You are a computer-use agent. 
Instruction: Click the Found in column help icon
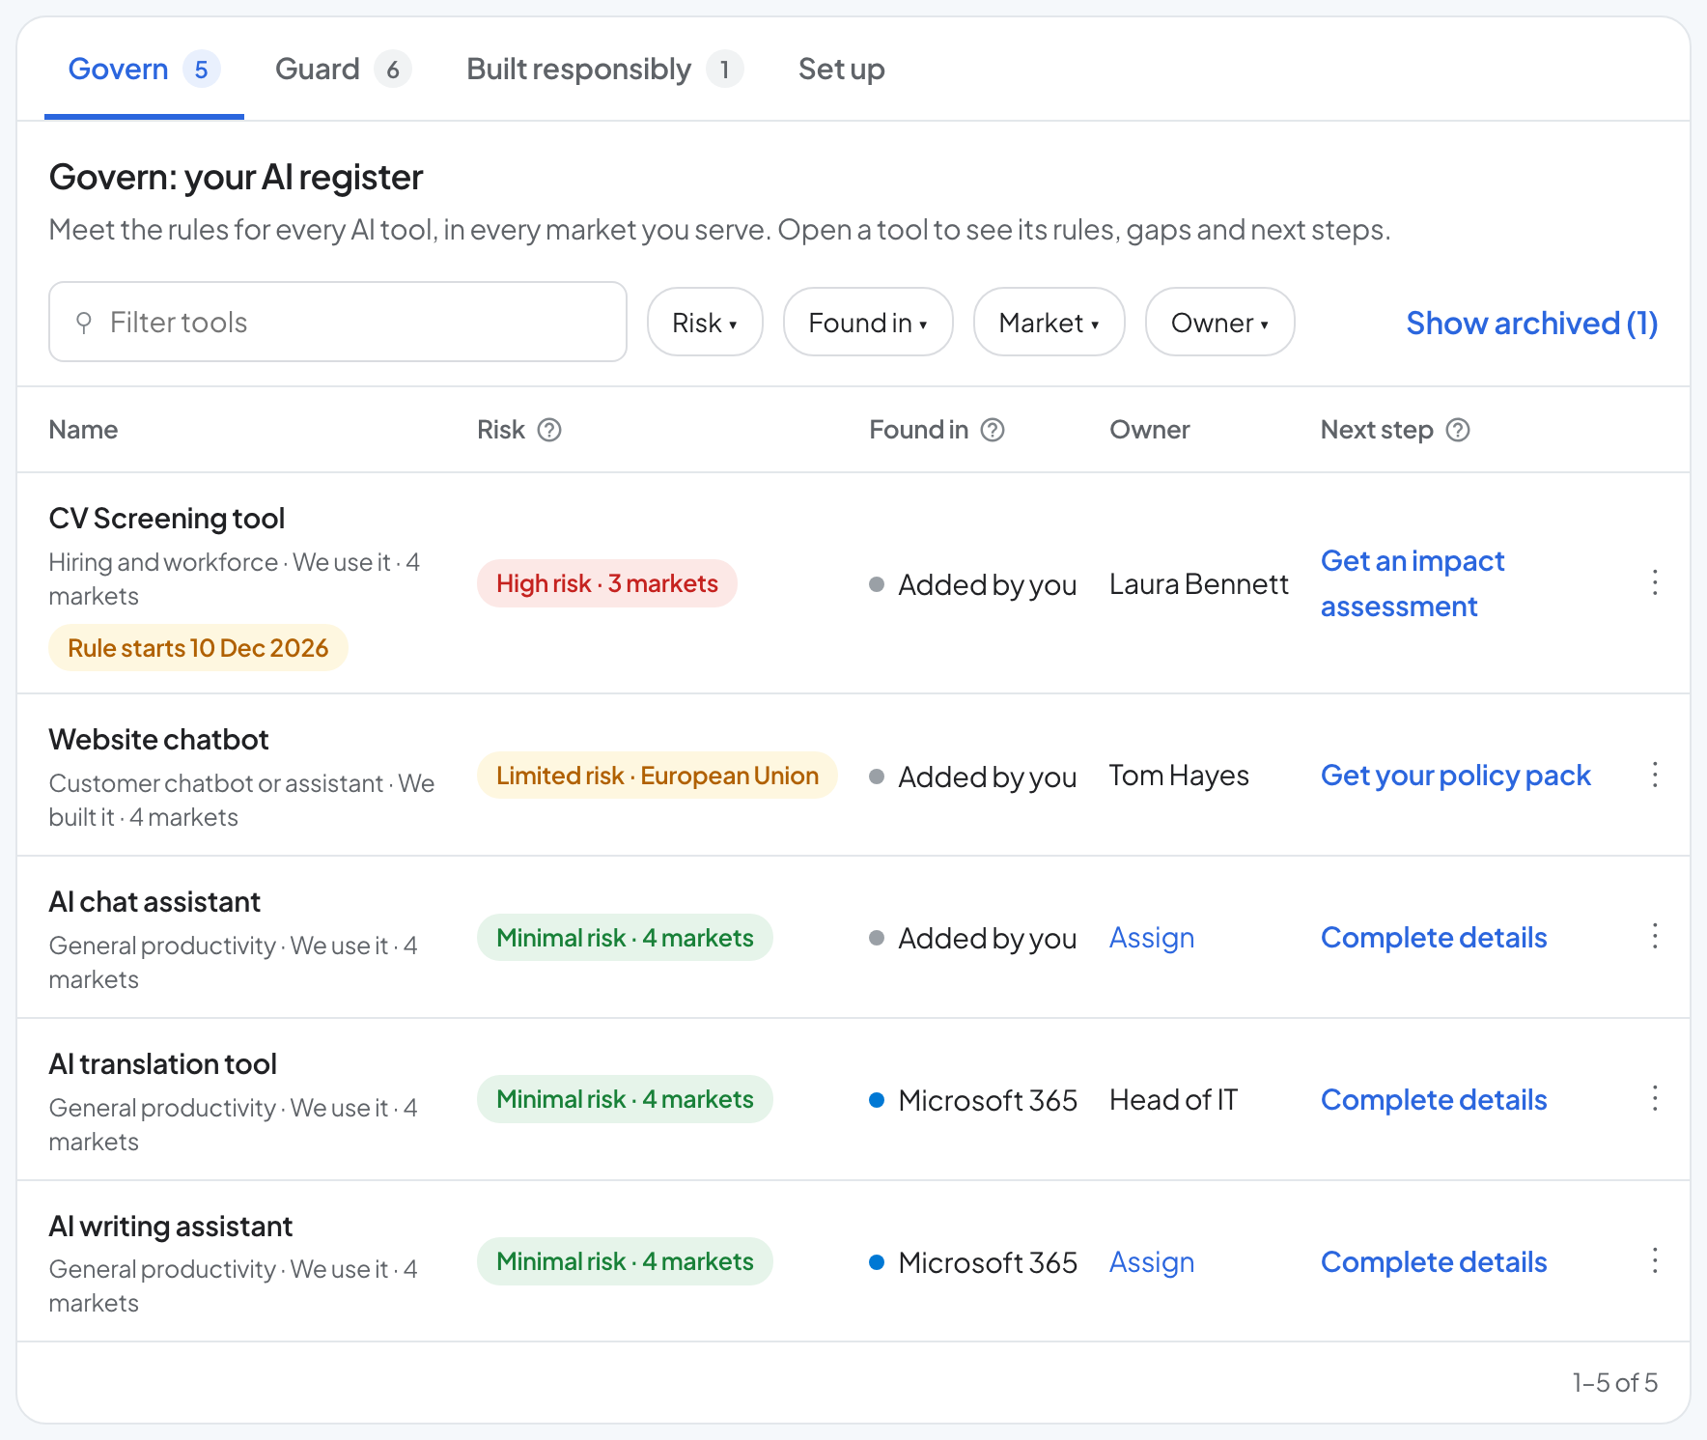point(993,430)
